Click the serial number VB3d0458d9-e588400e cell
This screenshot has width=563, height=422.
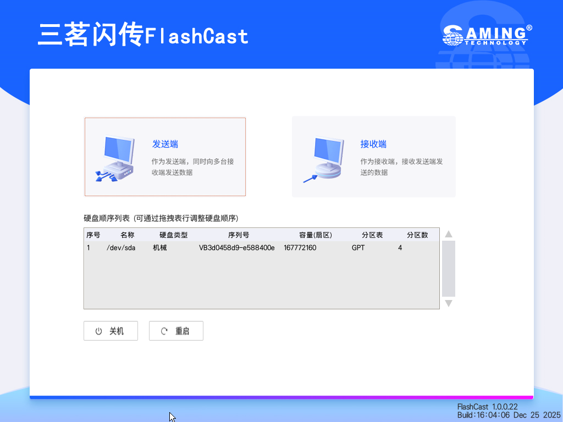coord(236,248)
